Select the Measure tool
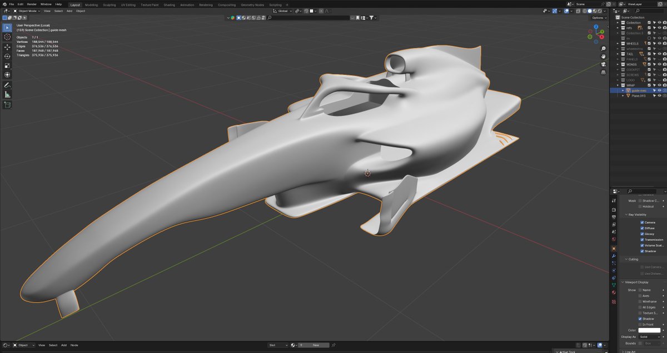The image size is (667, 353). [7, 95]
